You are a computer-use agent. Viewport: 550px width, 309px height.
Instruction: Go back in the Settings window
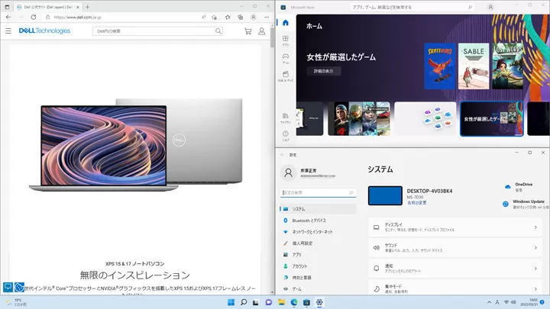282,154
